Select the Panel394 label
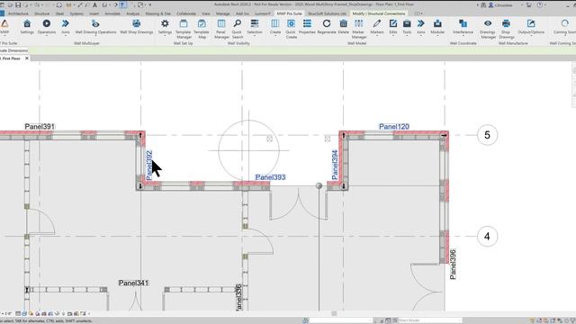The width and height of the screenshot is (576, 324). 335,165
